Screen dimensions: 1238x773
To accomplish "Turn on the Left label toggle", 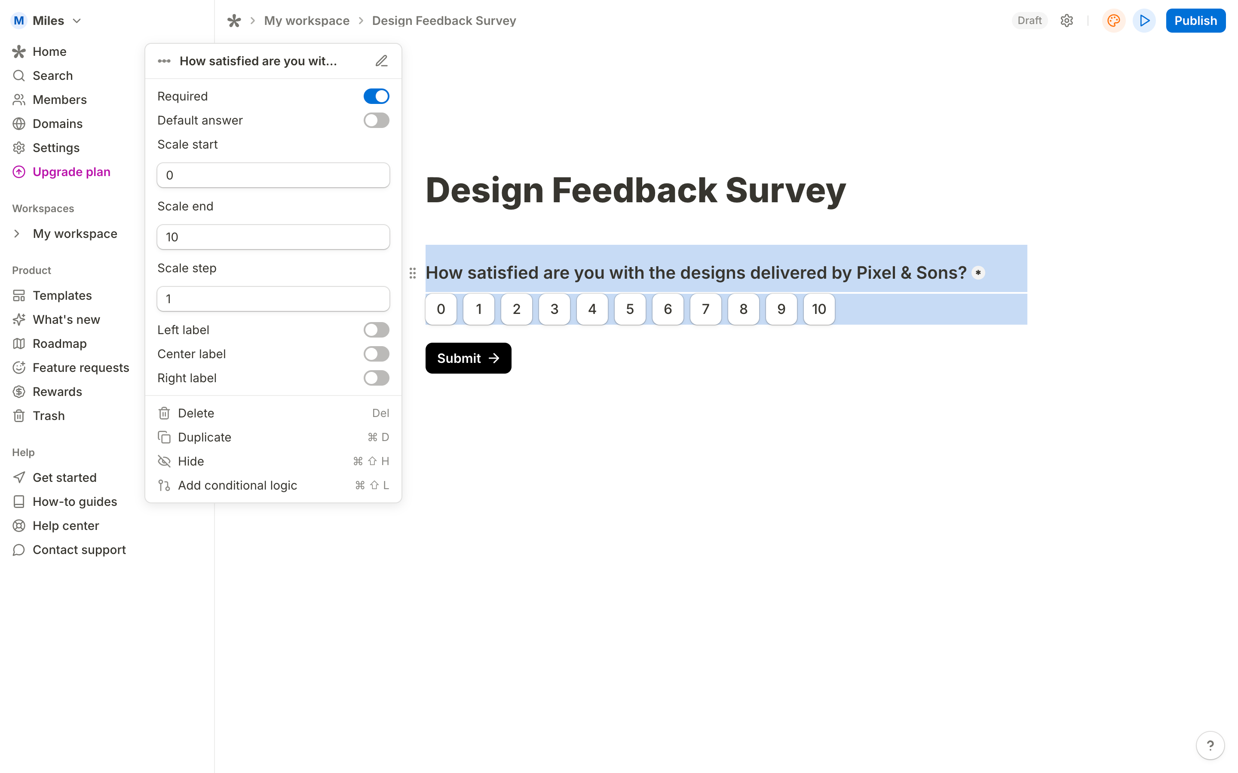I will 376,330.
